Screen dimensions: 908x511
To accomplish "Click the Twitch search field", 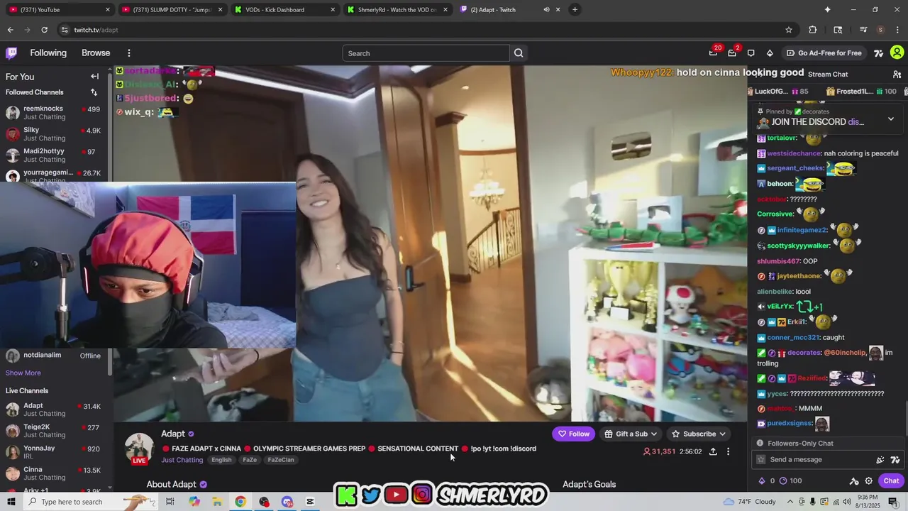I will pos(426,53).
